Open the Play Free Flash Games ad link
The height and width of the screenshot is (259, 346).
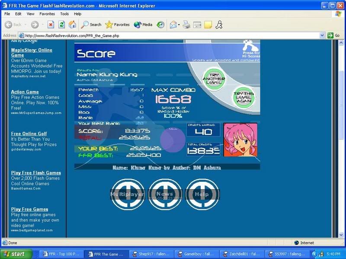click(x=36, y=173)
